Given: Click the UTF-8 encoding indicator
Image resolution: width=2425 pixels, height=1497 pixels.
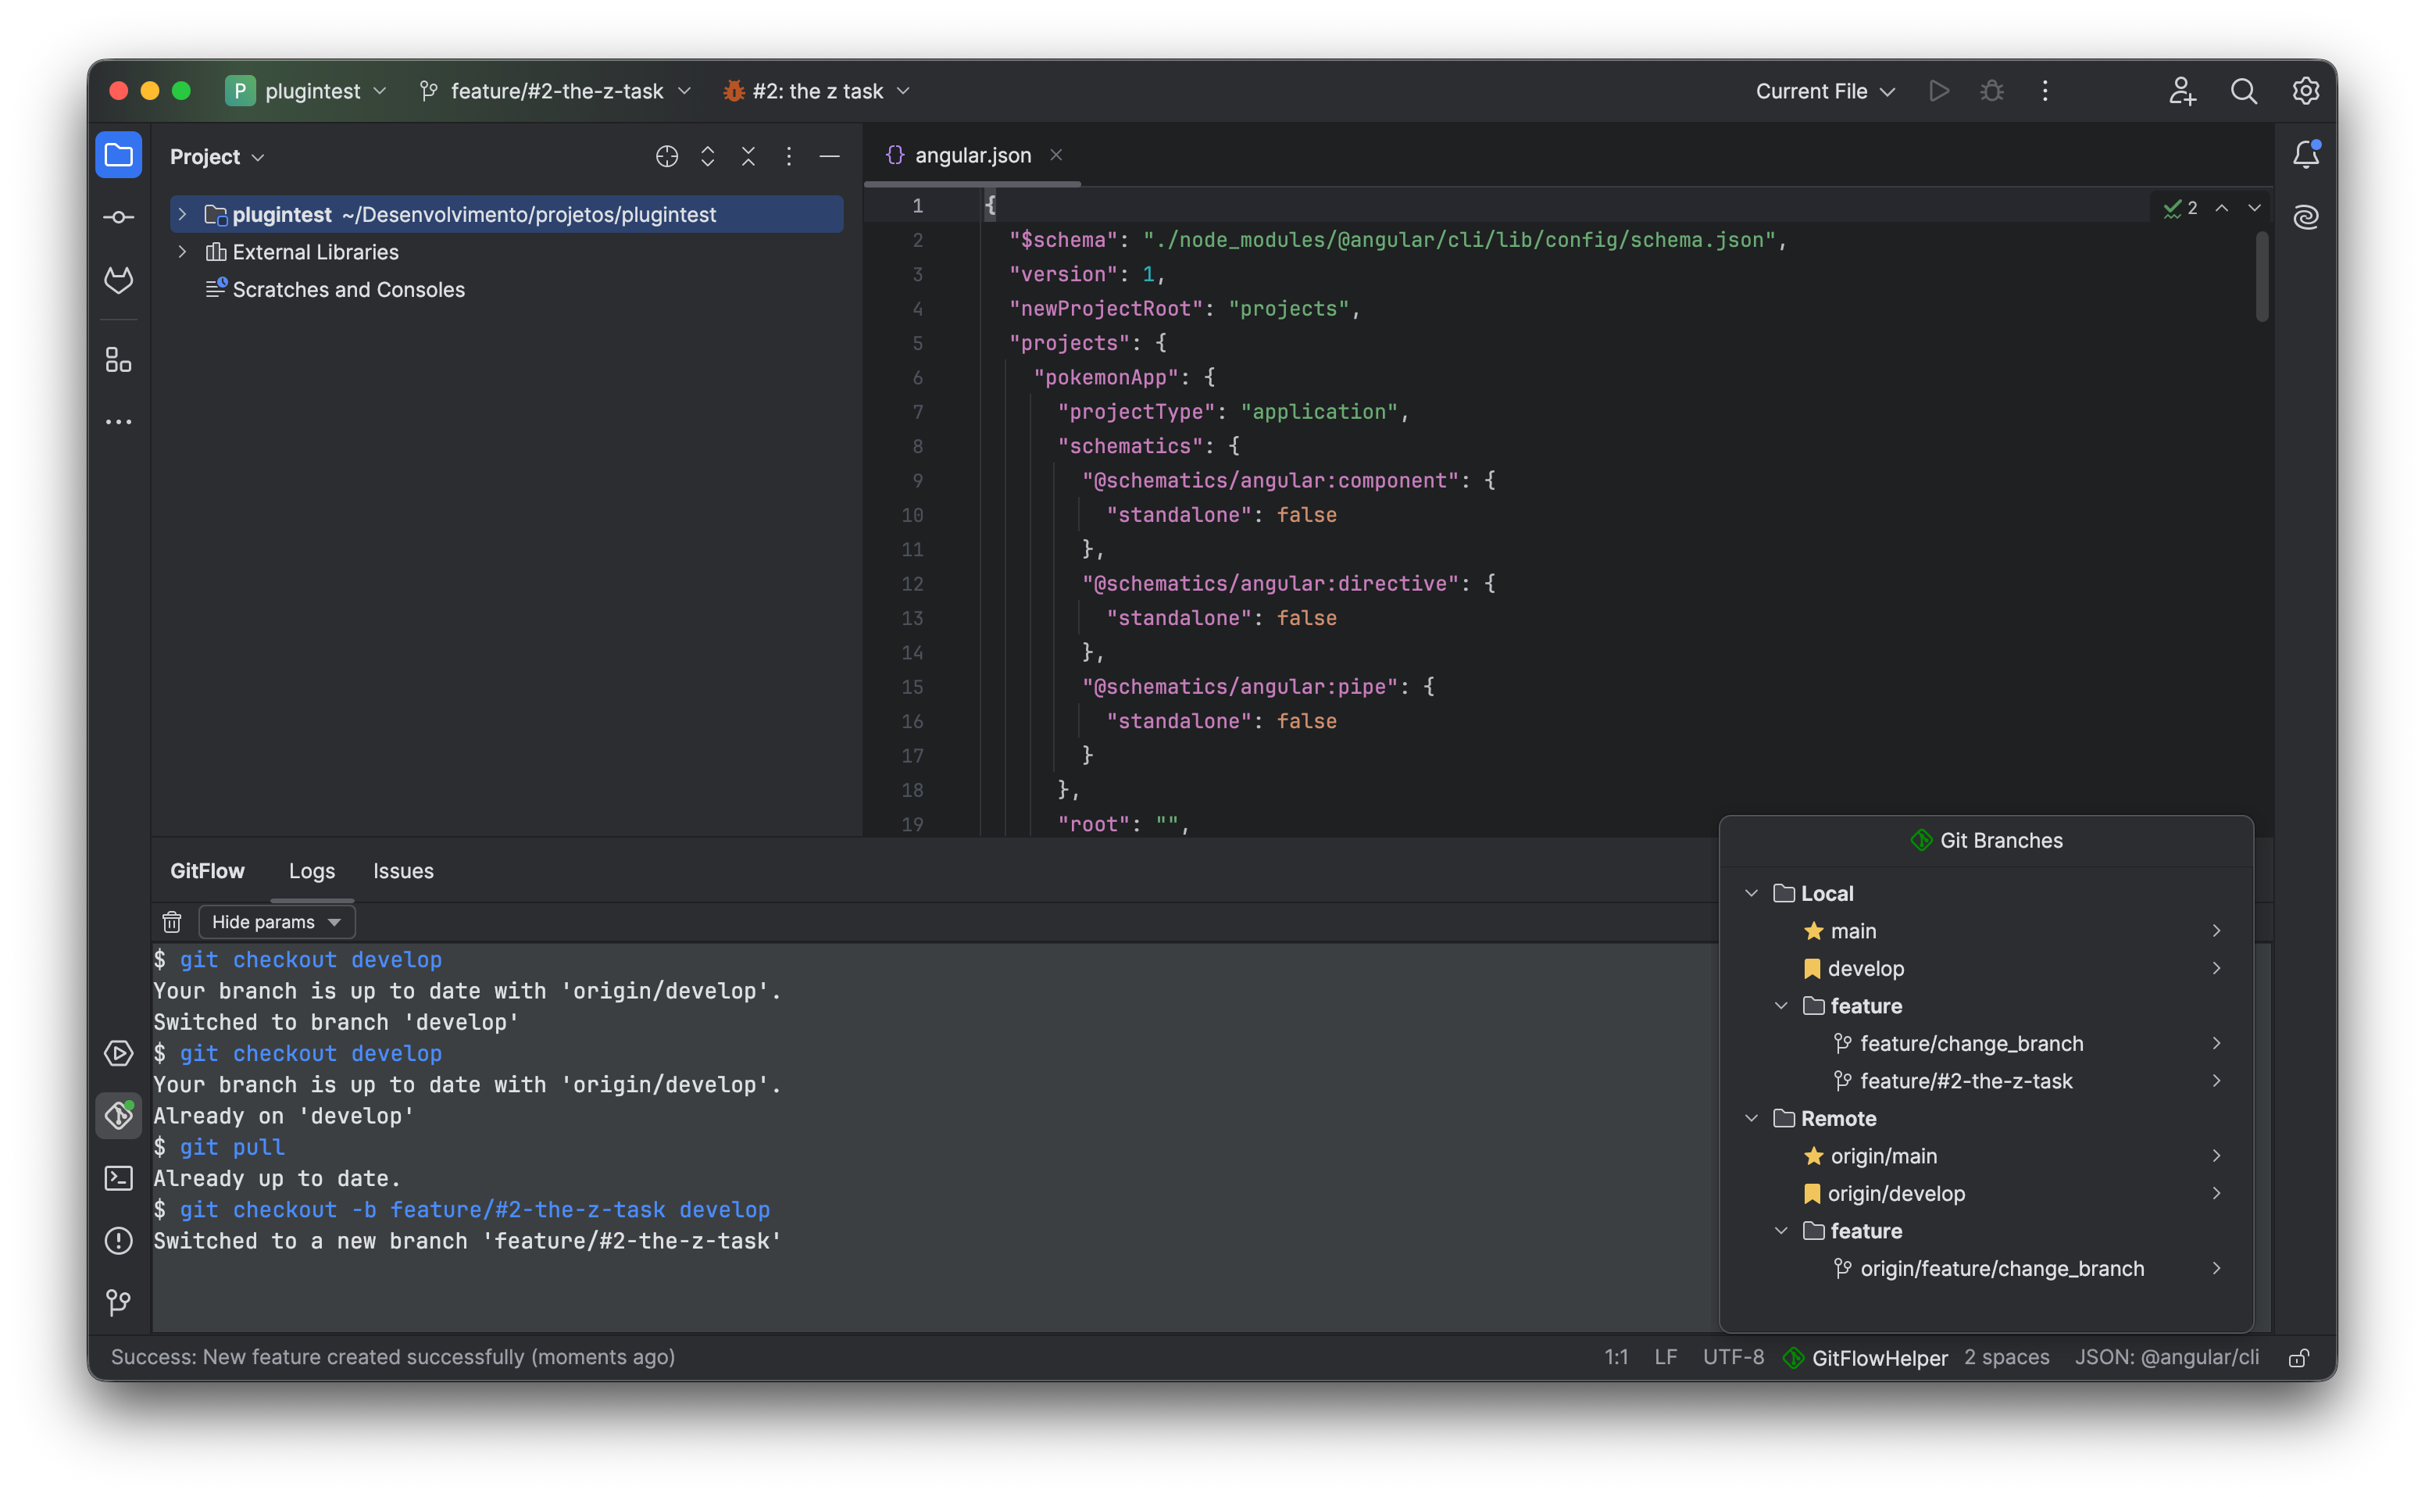Looking at the screenshot, I should point(1733,1357).
